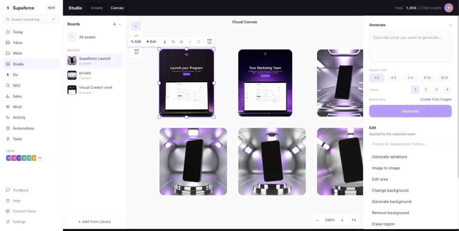This screenshot has height=231, width=459.
Task: Go to Inbox in the sidebar
Action: [31, 43]
